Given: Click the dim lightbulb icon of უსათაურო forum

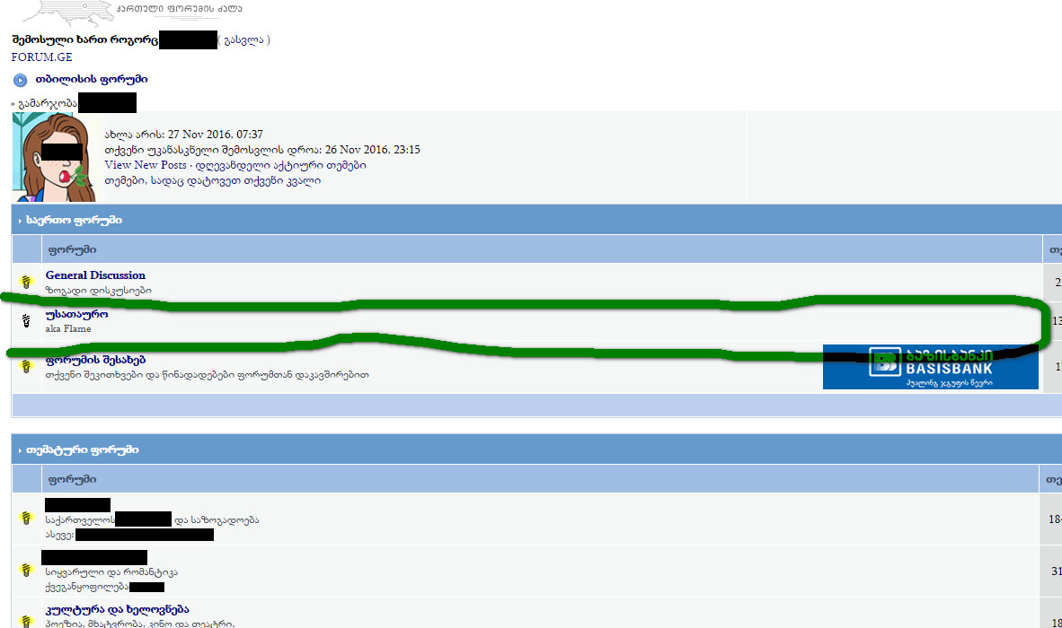Looking at the screenshot, I should pyautogui.click(x=26, y=320).
